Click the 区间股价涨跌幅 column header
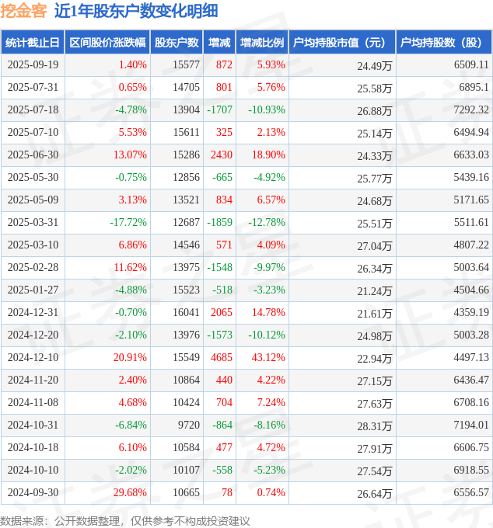The height and width of the screenshot is (528, 493). click(107, 43)
